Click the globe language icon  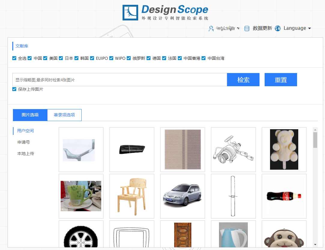278,29
